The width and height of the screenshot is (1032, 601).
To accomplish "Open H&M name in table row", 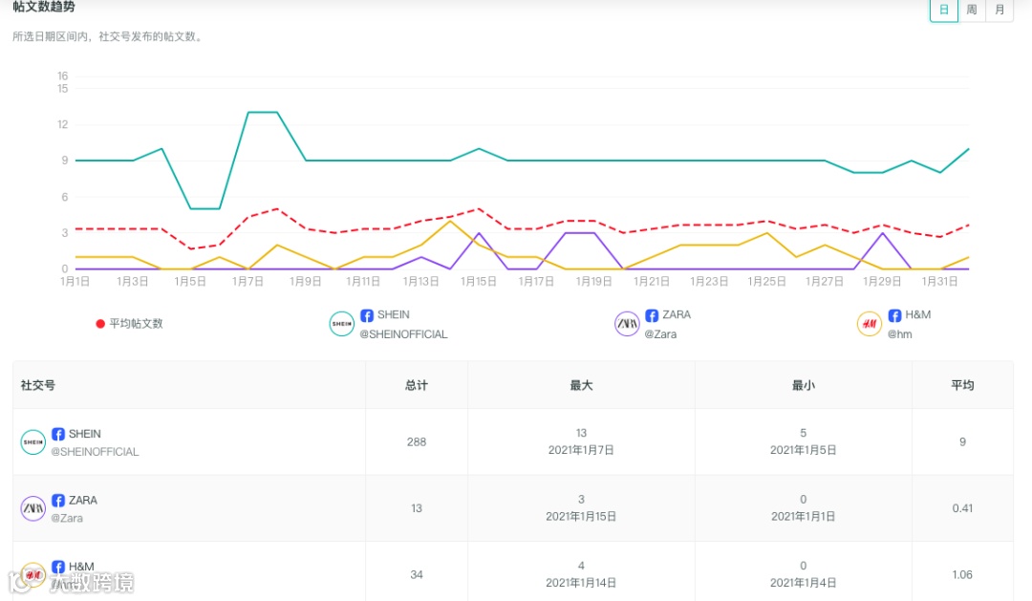I will [81, 568].
